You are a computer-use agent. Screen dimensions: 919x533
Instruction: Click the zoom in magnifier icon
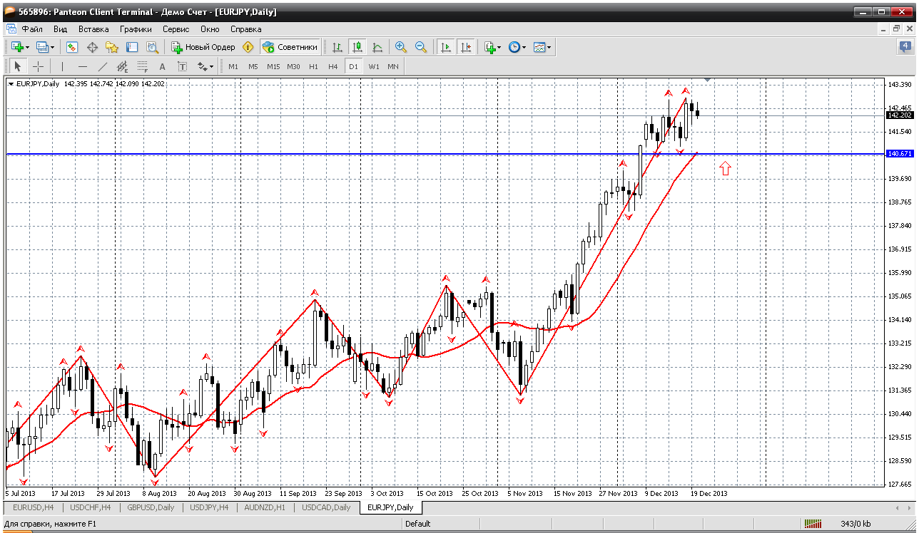pos(401,47)
